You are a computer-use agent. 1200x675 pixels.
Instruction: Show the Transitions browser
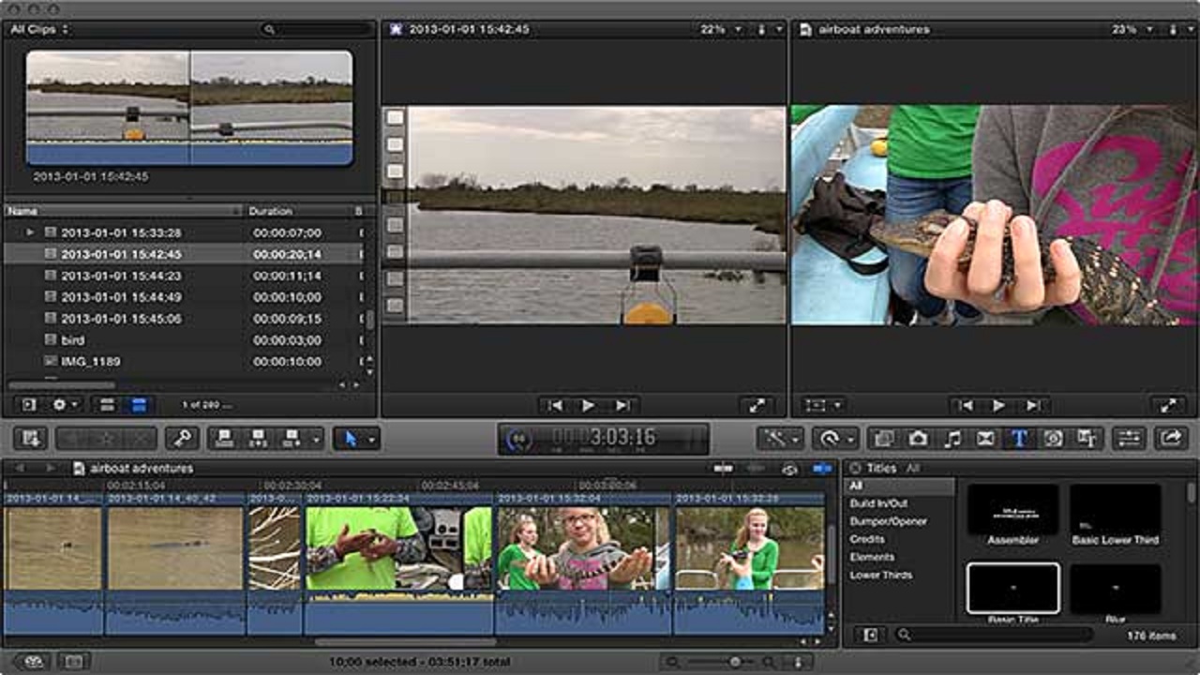[985, 438]
